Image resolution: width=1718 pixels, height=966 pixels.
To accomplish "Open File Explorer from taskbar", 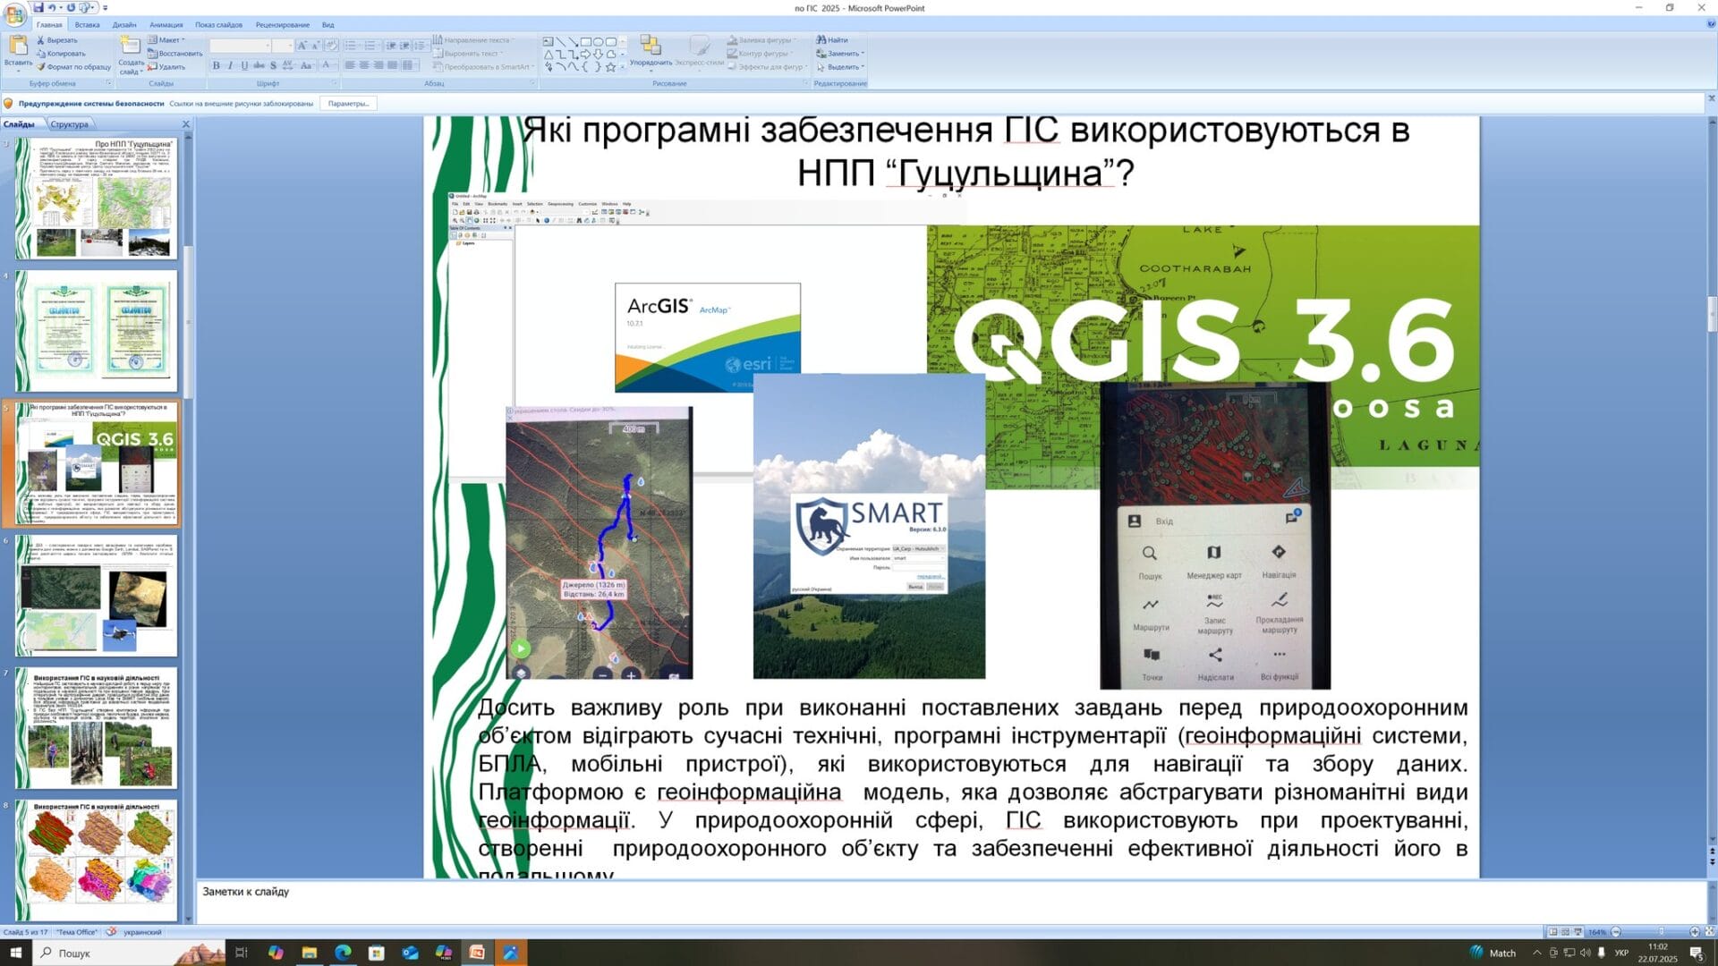I will (310, 953).
